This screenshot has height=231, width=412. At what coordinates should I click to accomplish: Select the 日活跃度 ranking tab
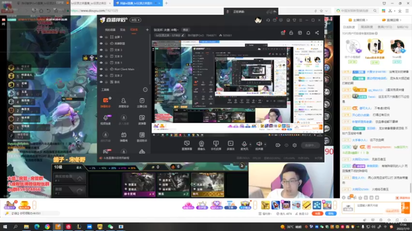coord(349,27)
